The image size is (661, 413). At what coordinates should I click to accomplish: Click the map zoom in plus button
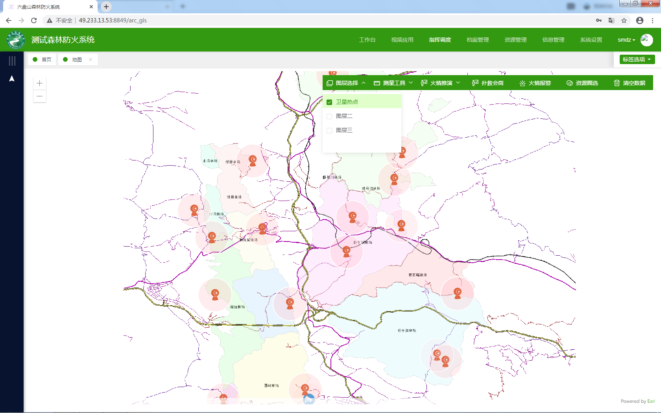pyautogui.click(x=40, y=83)
